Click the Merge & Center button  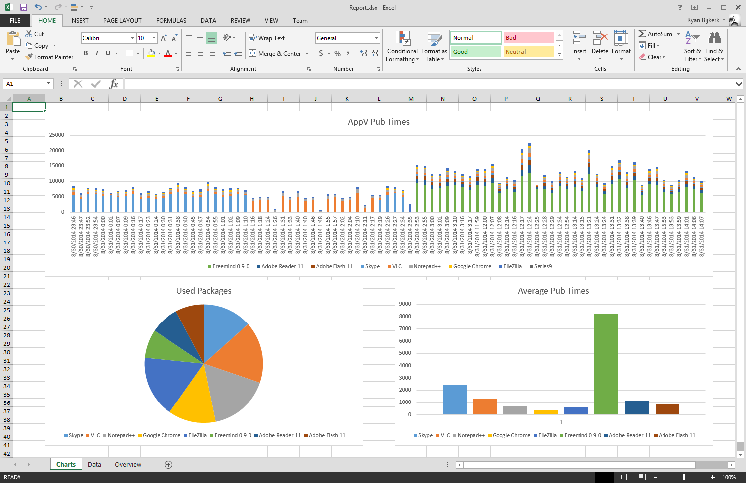pyautogui.click(x=275, y=53)
